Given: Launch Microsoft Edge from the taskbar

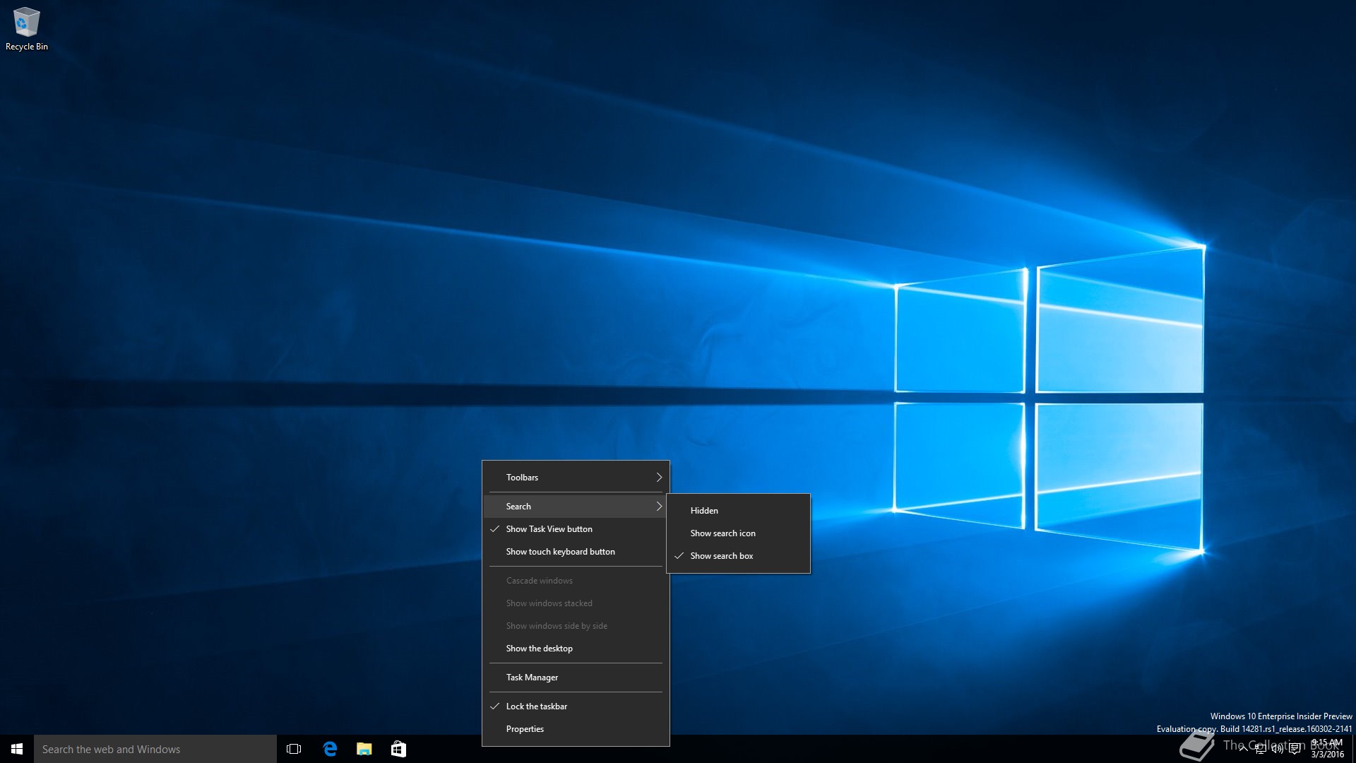Looking at the screenshot, I should pyautogui.click(x=330, y=749).
